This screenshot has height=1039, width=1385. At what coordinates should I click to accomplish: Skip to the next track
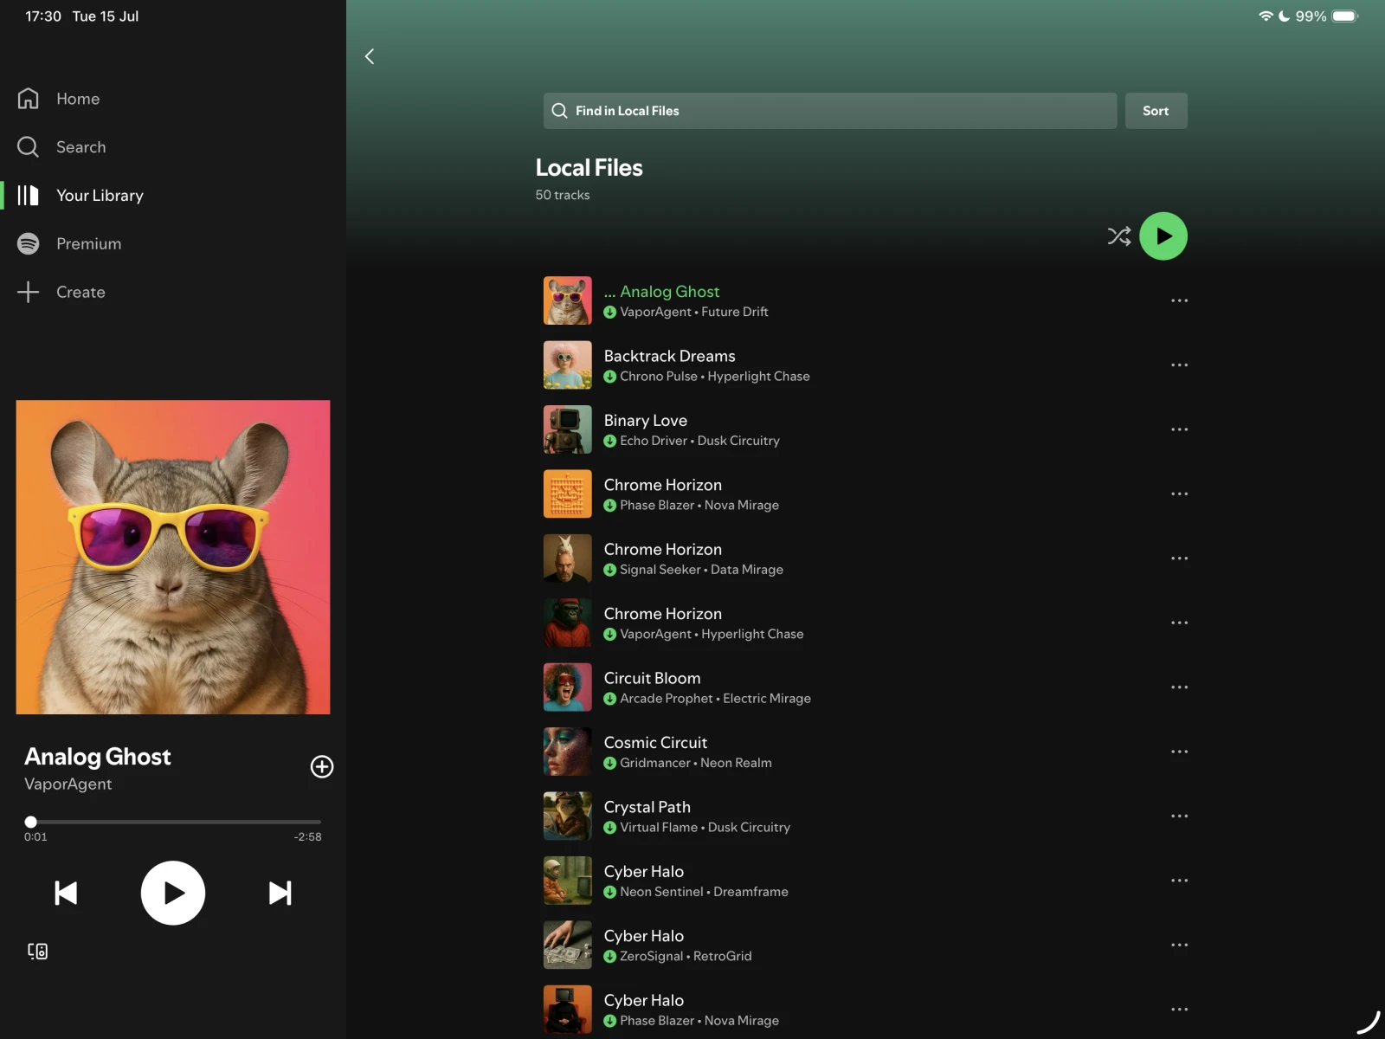point(280,893)
